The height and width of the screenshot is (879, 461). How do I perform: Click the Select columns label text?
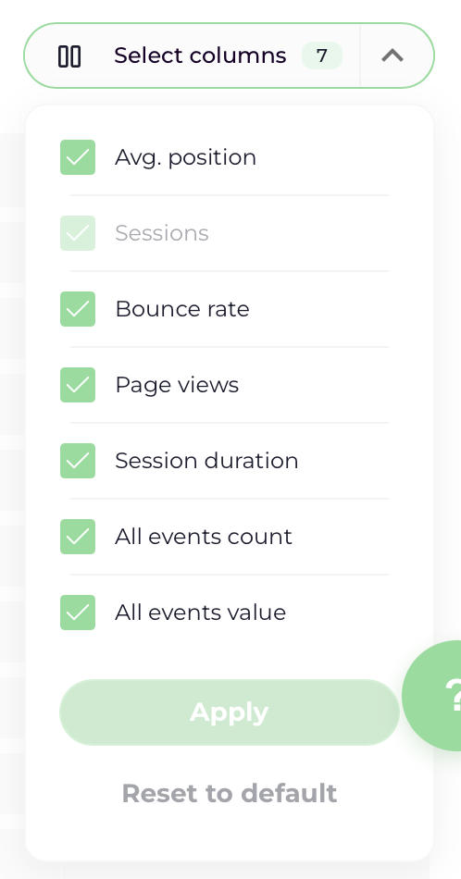pos(200,56)
